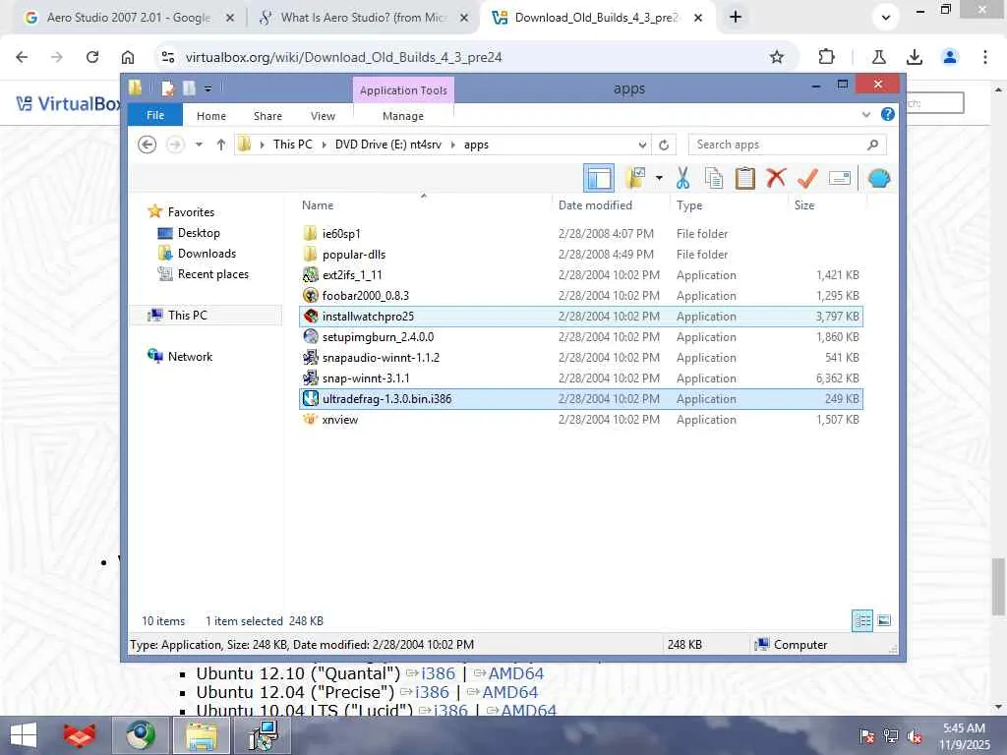Select ultradefrag-1.3.0.bin.i386 file
Image resolution: width=1007 pixels, height=755 pixels.
tap(581, 399)
